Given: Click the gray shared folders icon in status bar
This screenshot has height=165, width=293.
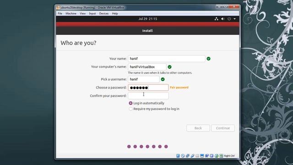Looking at the screenshot, I should pos(197,156).
